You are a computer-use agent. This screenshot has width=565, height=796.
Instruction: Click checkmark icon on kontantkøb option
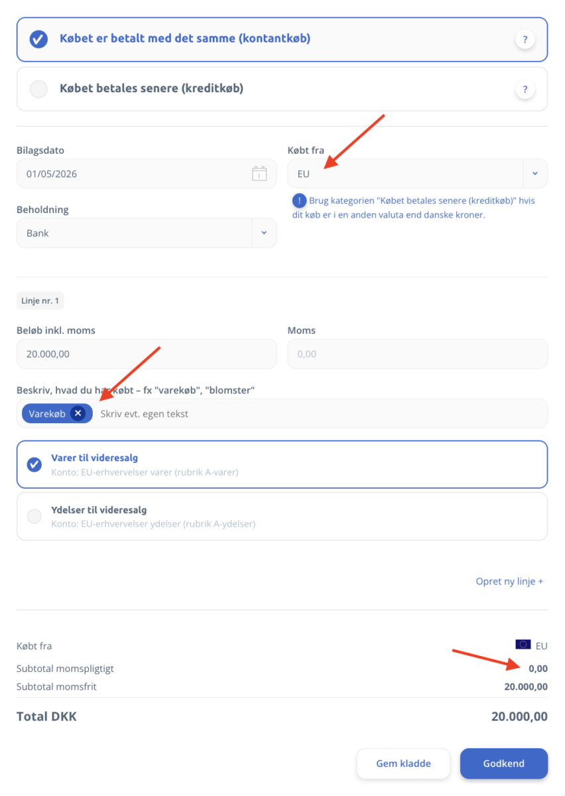[x=38, y=39]
